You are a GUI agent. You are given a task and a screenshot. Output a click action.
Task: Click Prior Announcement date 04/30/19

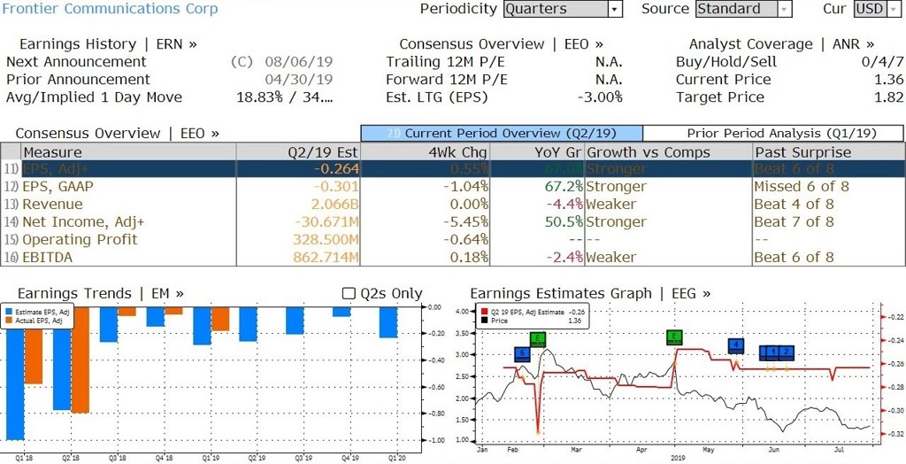[299, 80]
